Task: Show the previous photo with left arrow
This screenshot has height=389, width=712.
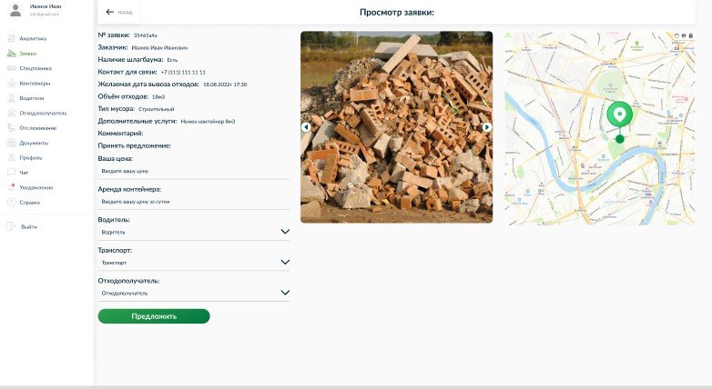Action: 306,127
